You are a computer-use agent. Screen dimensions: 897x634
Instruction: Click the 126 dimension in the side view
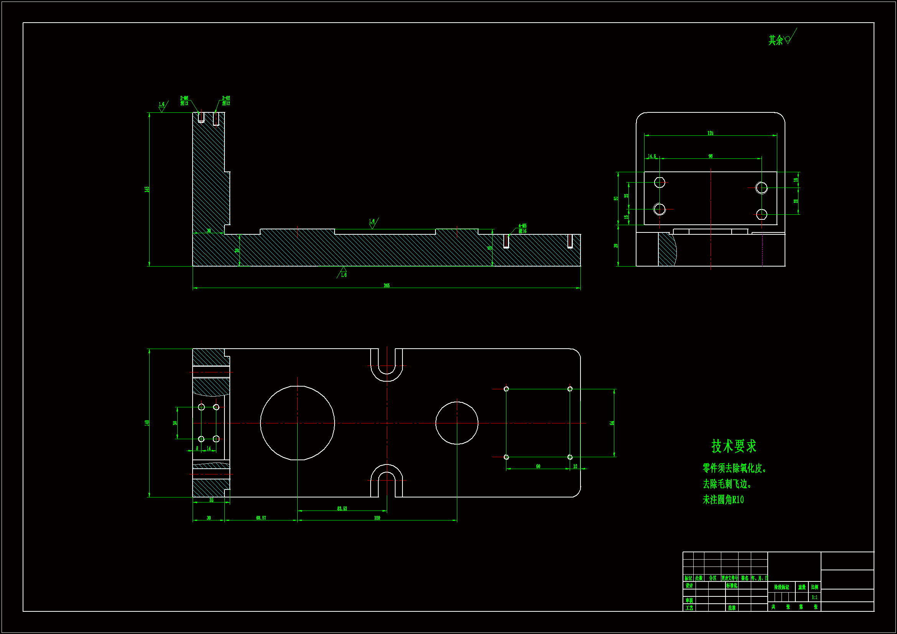click(710, 133)
